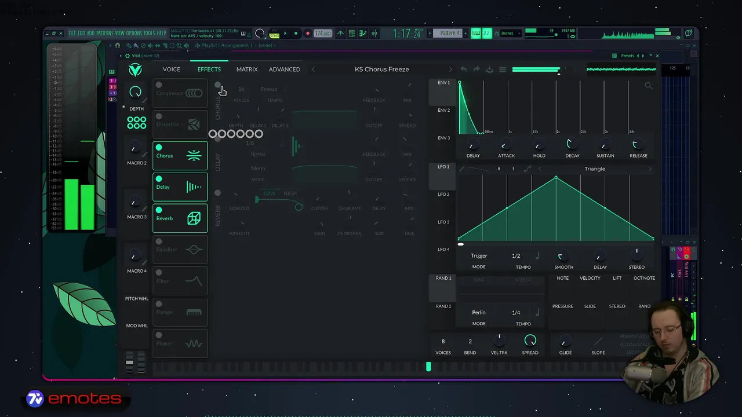Select the ENV 2 tab

click(443, 110)
